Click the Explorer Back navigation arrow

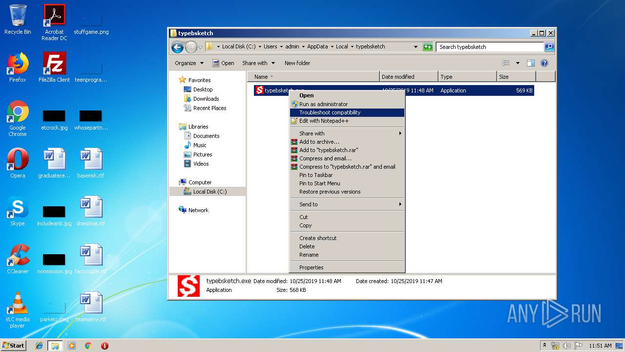(x=177, y=47)
